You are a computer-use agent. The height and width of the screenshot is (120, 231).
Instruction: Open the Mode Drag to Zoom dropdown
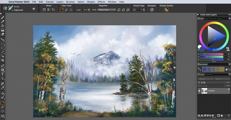[107, 10]
